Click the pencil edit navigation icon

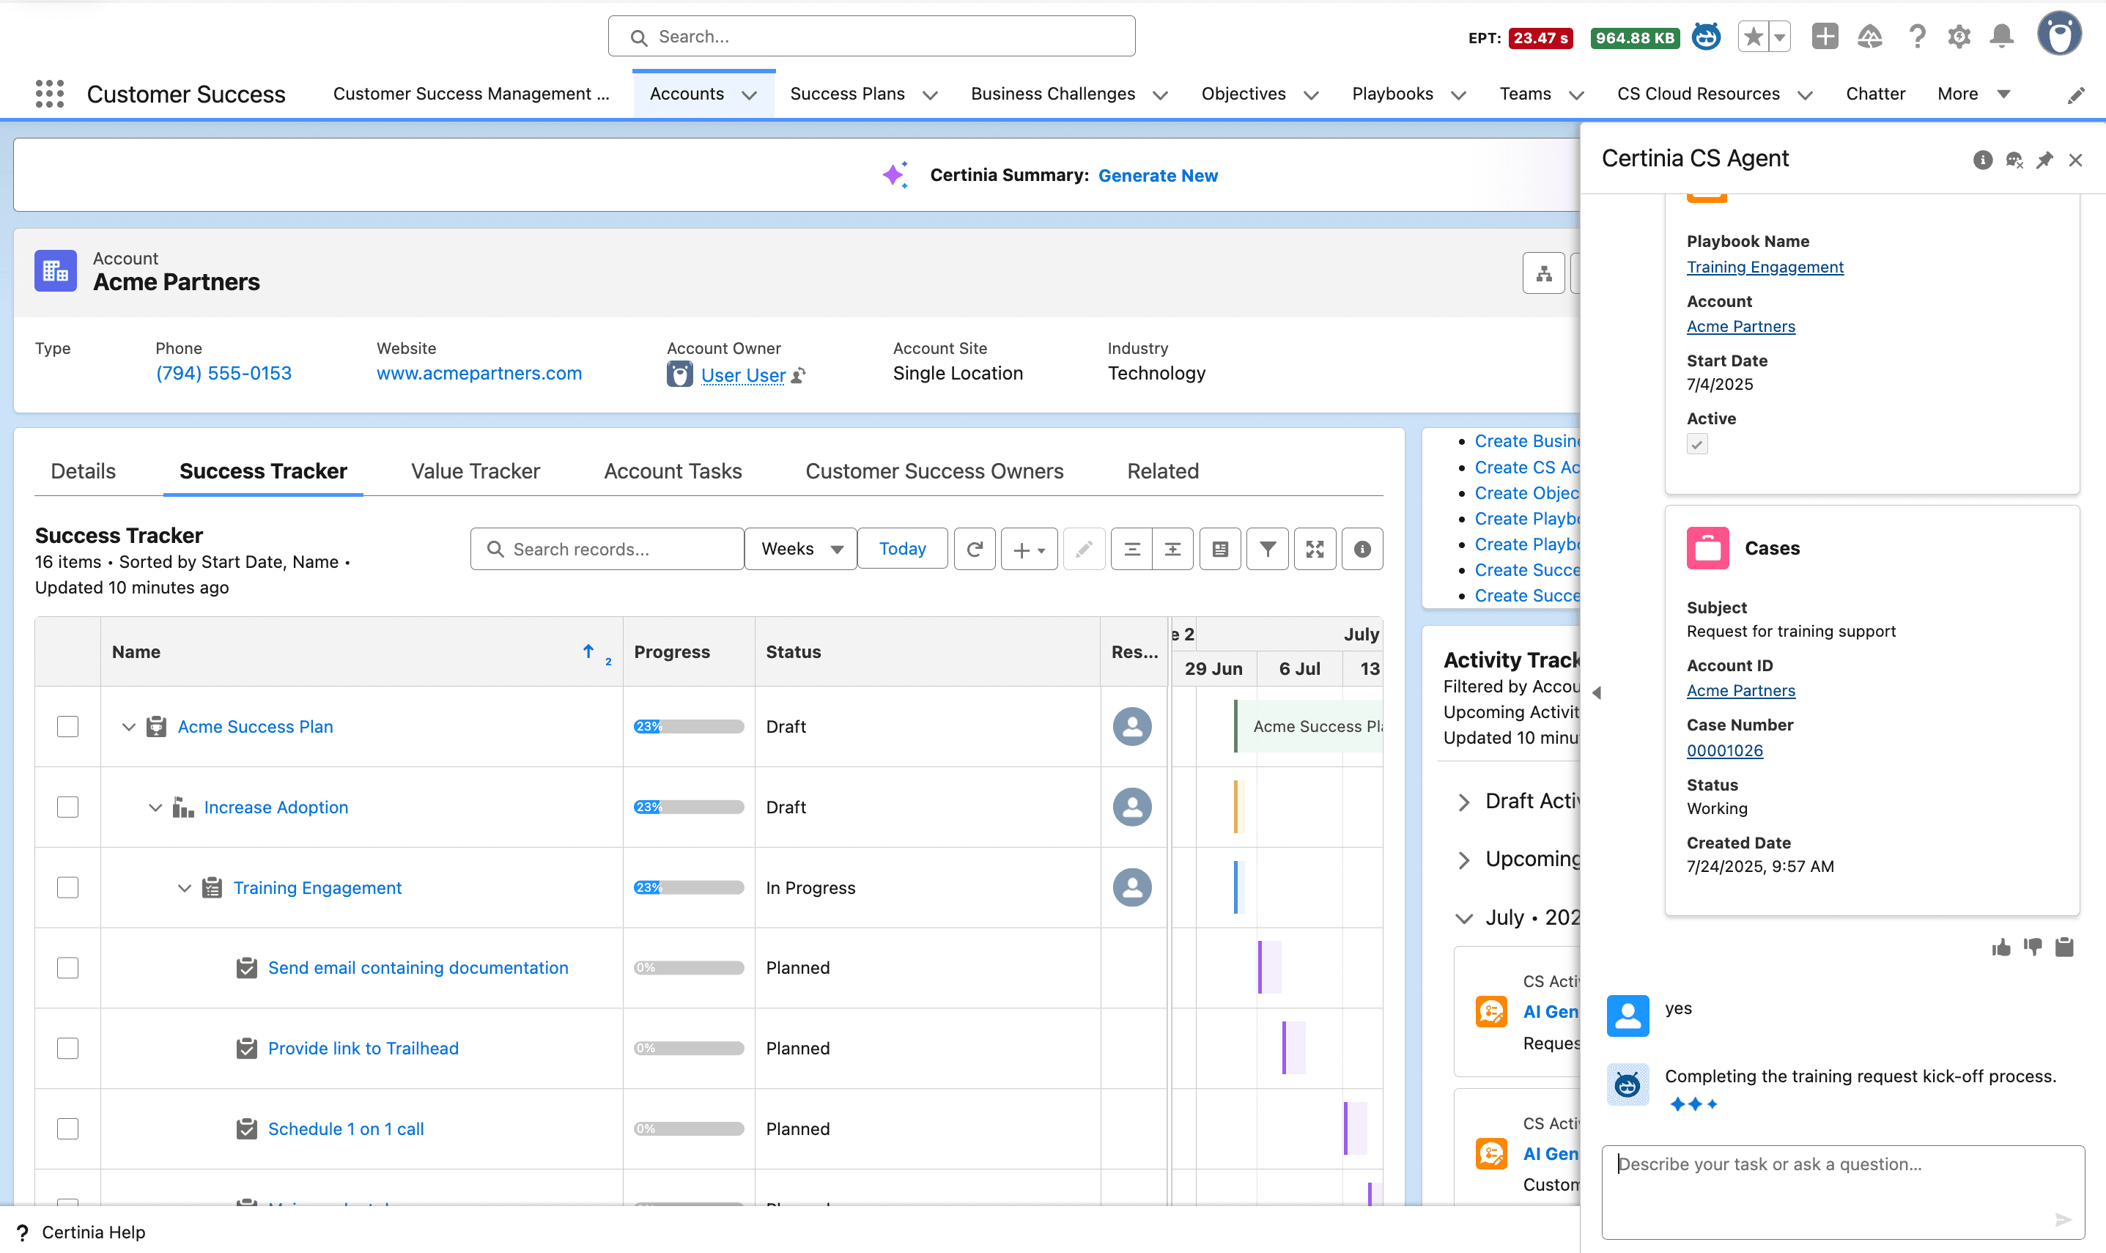point(2076,95)
